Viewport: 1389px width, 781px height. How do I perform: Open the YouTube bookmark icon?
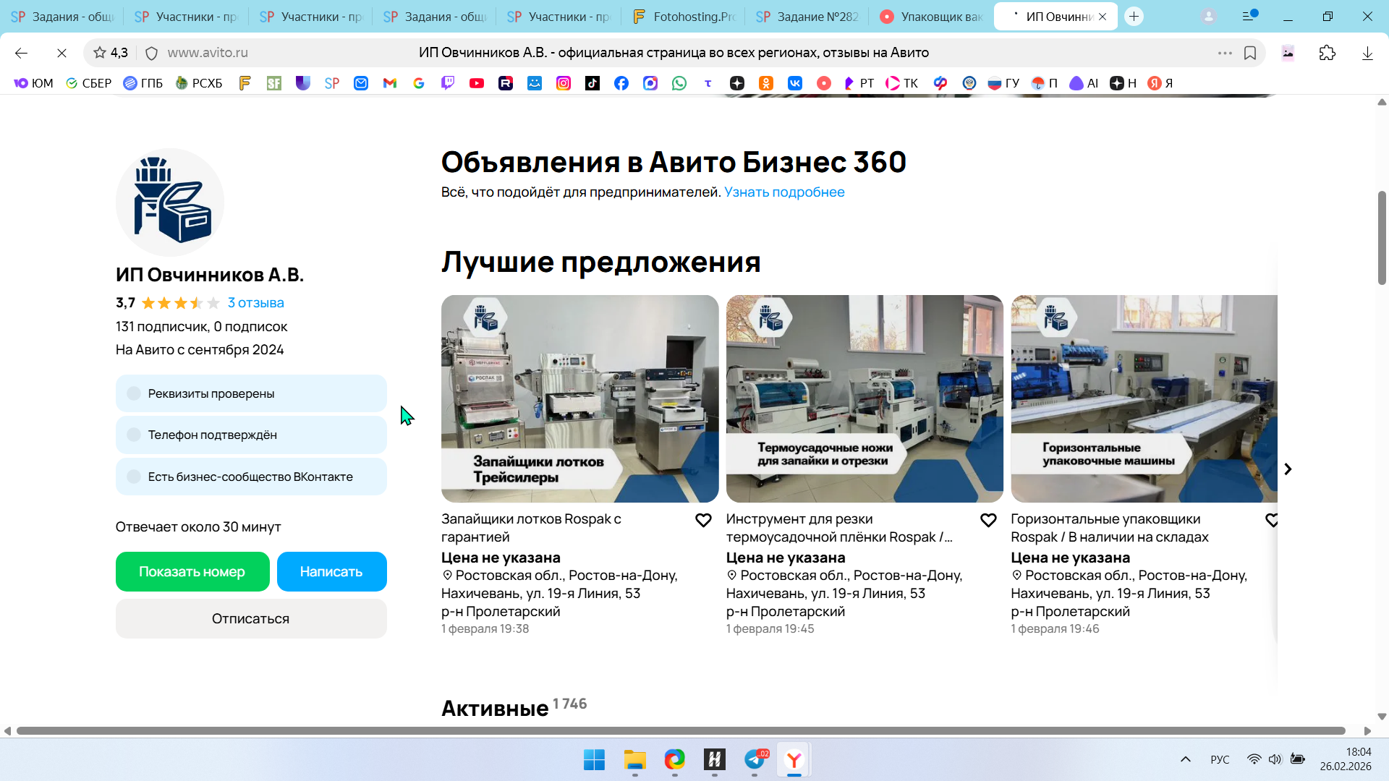coord(477,83)
